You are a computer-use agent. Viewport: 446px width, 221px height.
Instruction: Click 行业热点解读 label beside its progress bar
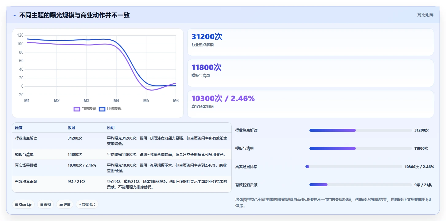point(246,130)
